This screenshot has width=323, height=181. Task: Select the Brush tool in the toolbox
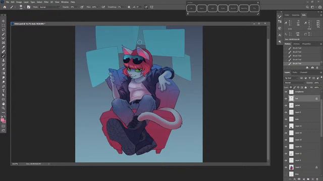point(4,56)
